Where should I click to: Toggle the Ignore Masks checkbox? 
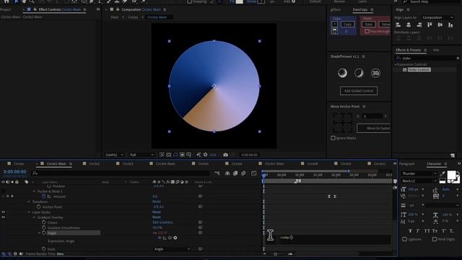(333, 138)
